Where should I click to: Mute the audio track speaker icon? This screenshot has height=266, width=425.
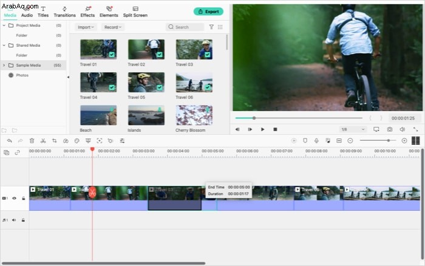click(14, 220)
